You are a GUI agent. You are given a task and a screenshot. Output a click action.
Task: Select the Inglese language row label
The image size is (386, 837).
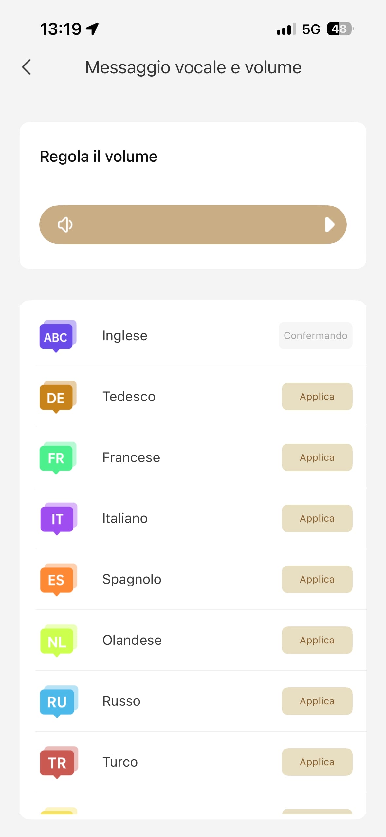125,336
